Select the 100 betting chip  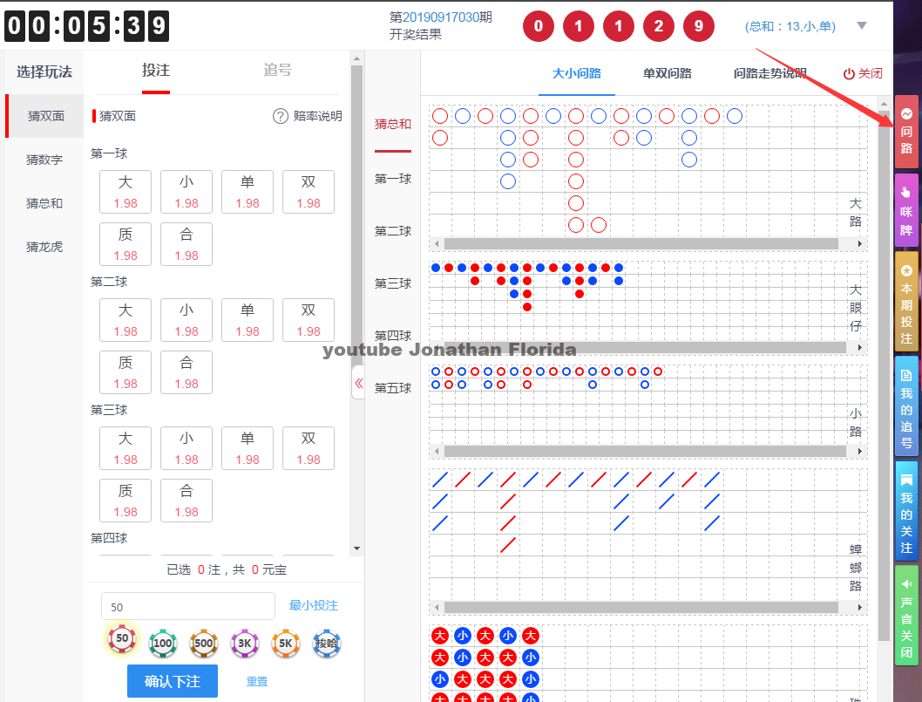(163, 644)
